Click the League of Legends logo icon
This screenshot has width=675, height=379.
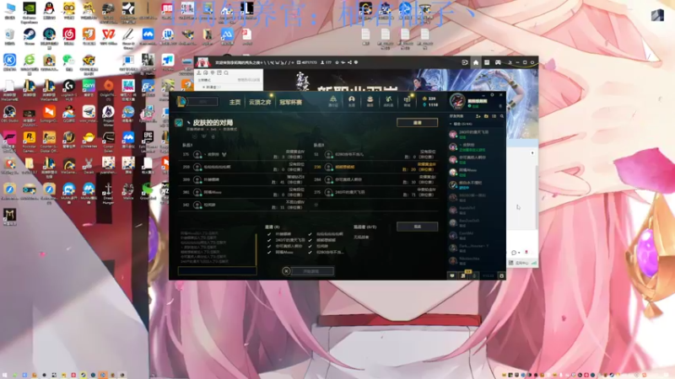click(x=181, y=101)
